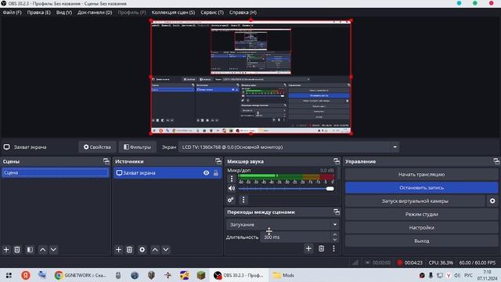
Task: Open the Mods folder taskbar item
Action: pyautogui.click(x=284, y=275)
